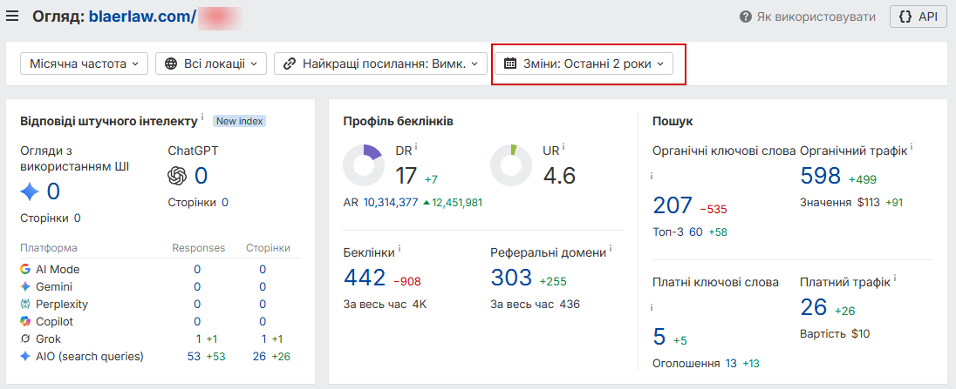
Task: Click the 'Значення $113' text
Action: [x=840, y=203]
